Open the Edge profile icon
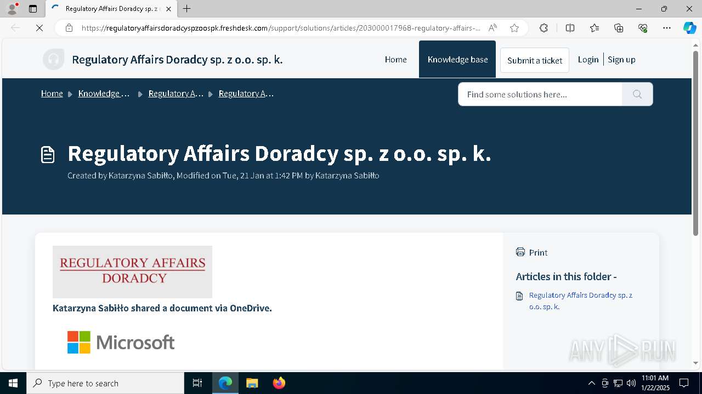This screenshot has height=394, width=702. point(12,9)
